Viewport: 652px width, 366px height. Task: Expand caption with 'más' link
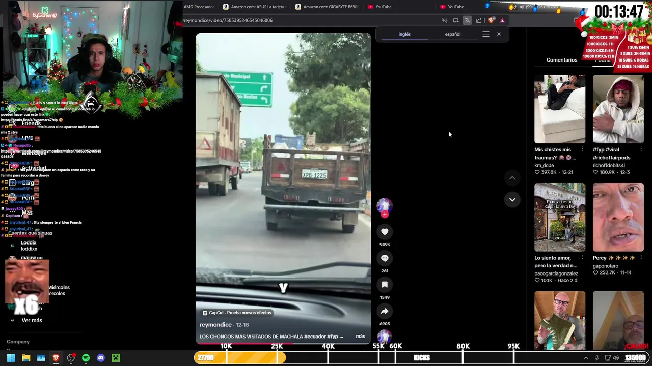click(x=360, y=336)
